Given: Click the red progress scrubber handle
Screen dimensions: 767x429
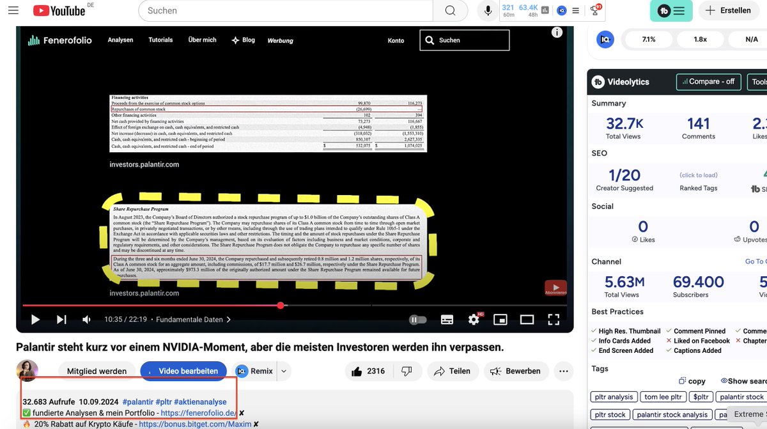Looking at the screenshot, I should (281, 306).
